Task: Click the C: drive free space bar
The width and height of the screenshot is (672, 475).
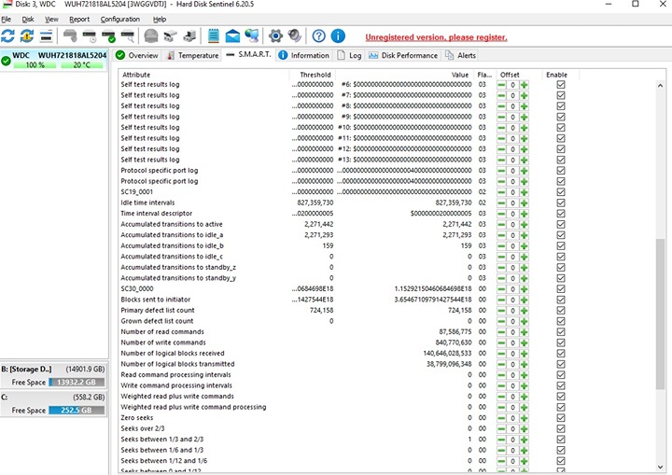Action: click(x=77, y=411)
